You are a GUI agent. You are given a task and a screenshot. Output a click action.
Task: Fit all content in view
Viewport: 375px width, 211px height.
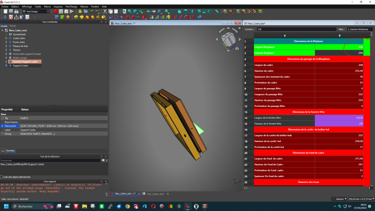coord(124,11)
